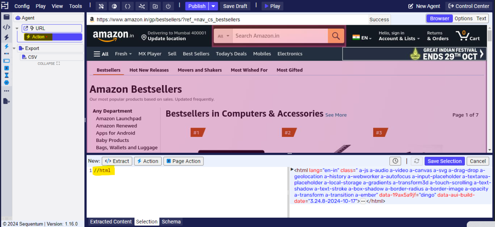
Task: Open the Fresh dropdown in Amazon nav
Action: pos(123,54)
